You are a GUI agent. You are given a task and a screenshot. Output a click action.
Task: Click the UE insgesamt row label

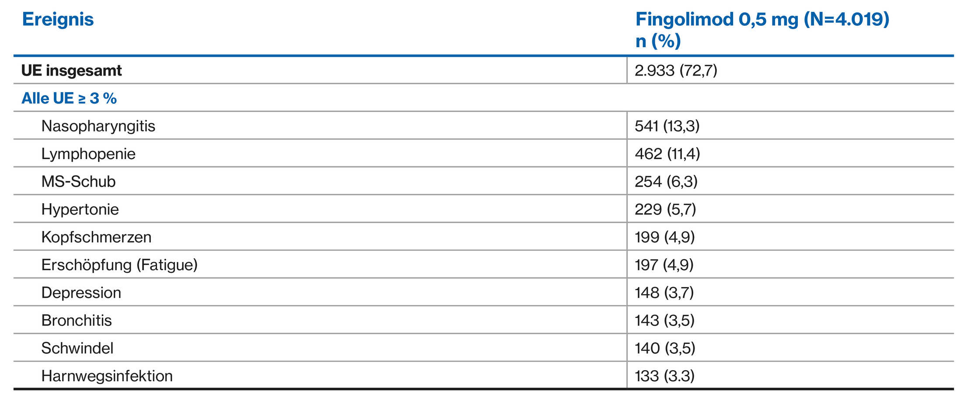click(x=71, y=70)
